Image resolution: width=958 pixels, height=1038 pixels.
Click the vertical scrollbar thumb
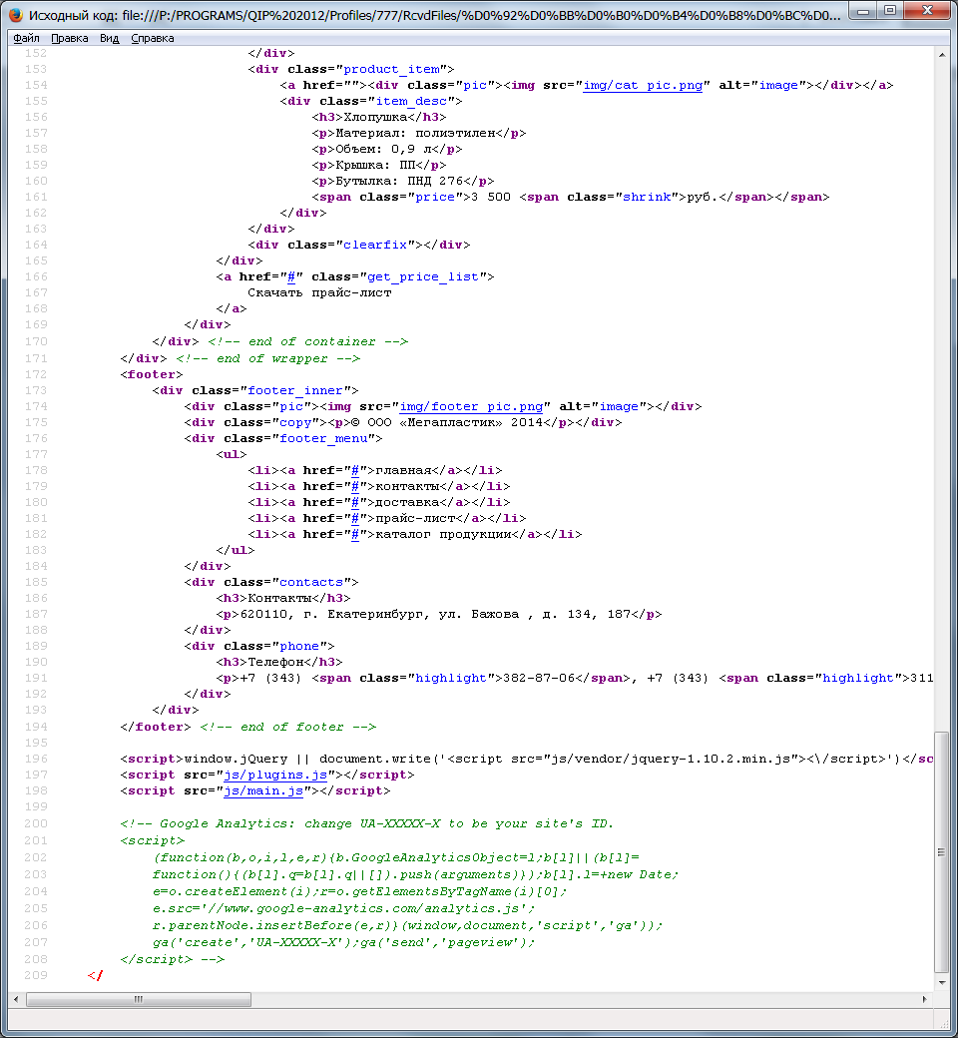[x=941, y=852]
